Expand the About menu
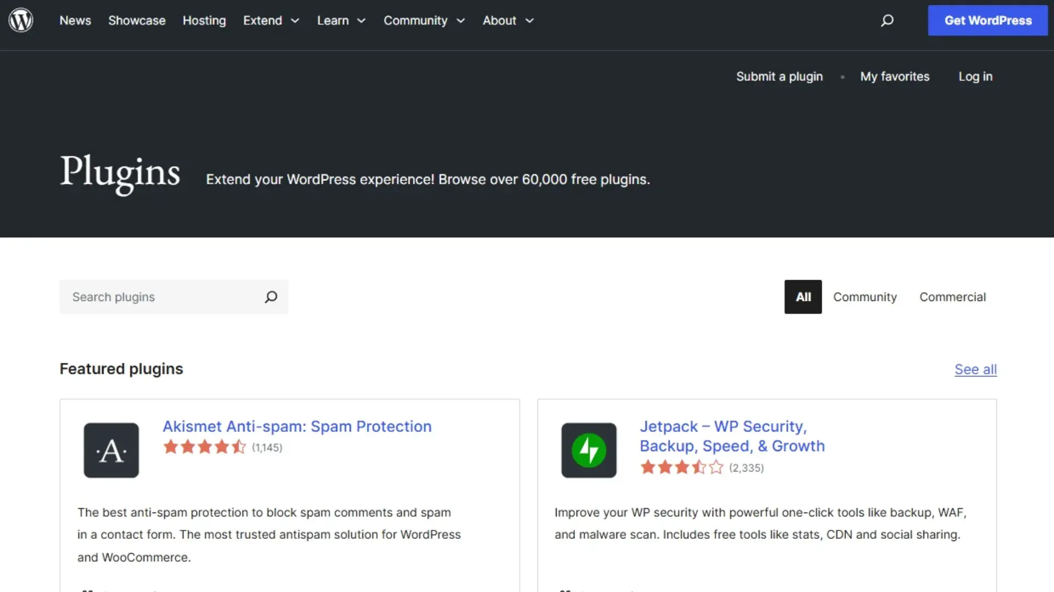The image size is (1054, 592). (x=508, y=20)
